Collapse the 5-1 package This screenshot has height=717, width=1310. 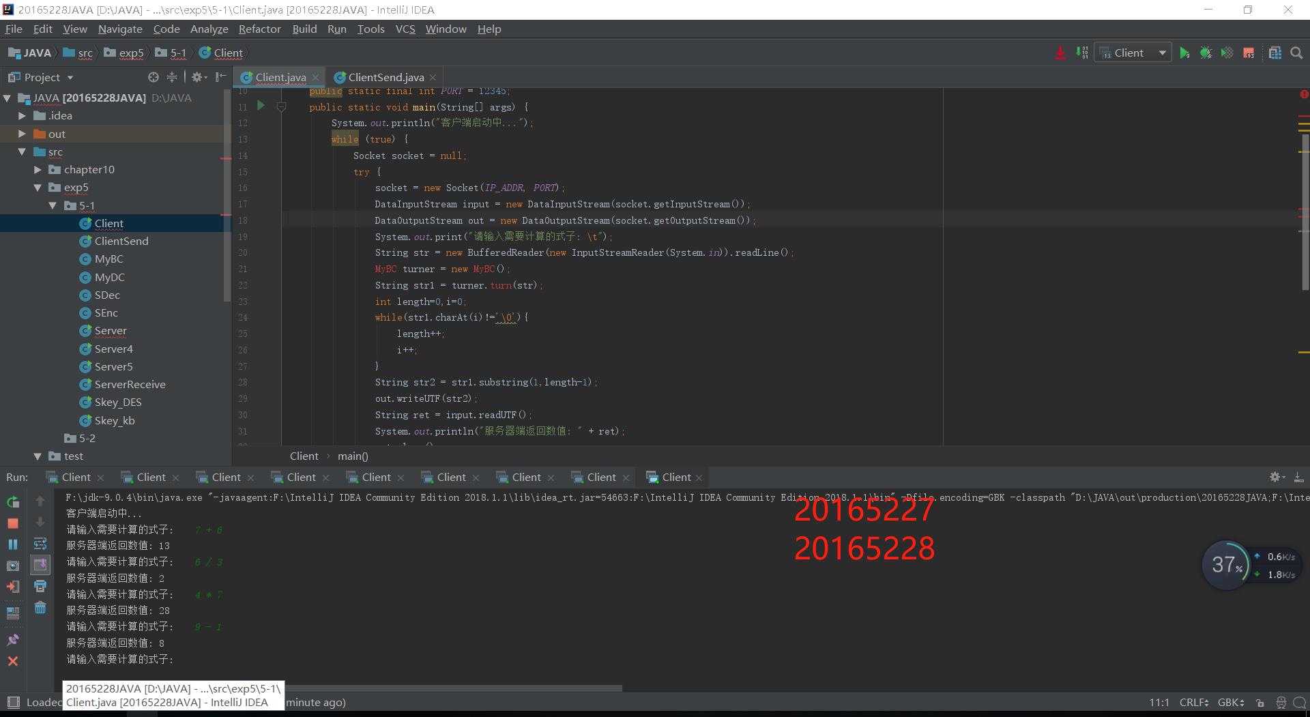pos(53,205)
